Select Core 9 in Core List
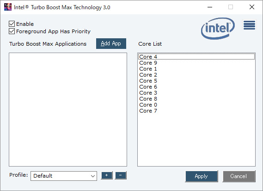263x191 pixels. point(196,63)
